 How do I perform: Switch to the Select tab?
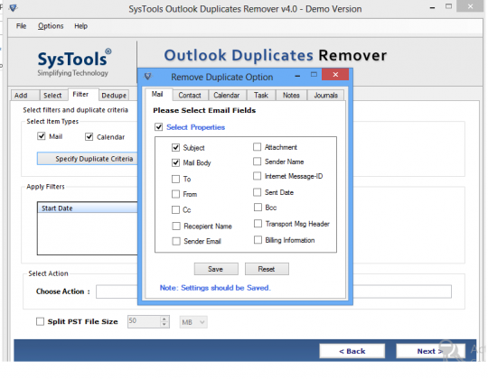point(53,95)
